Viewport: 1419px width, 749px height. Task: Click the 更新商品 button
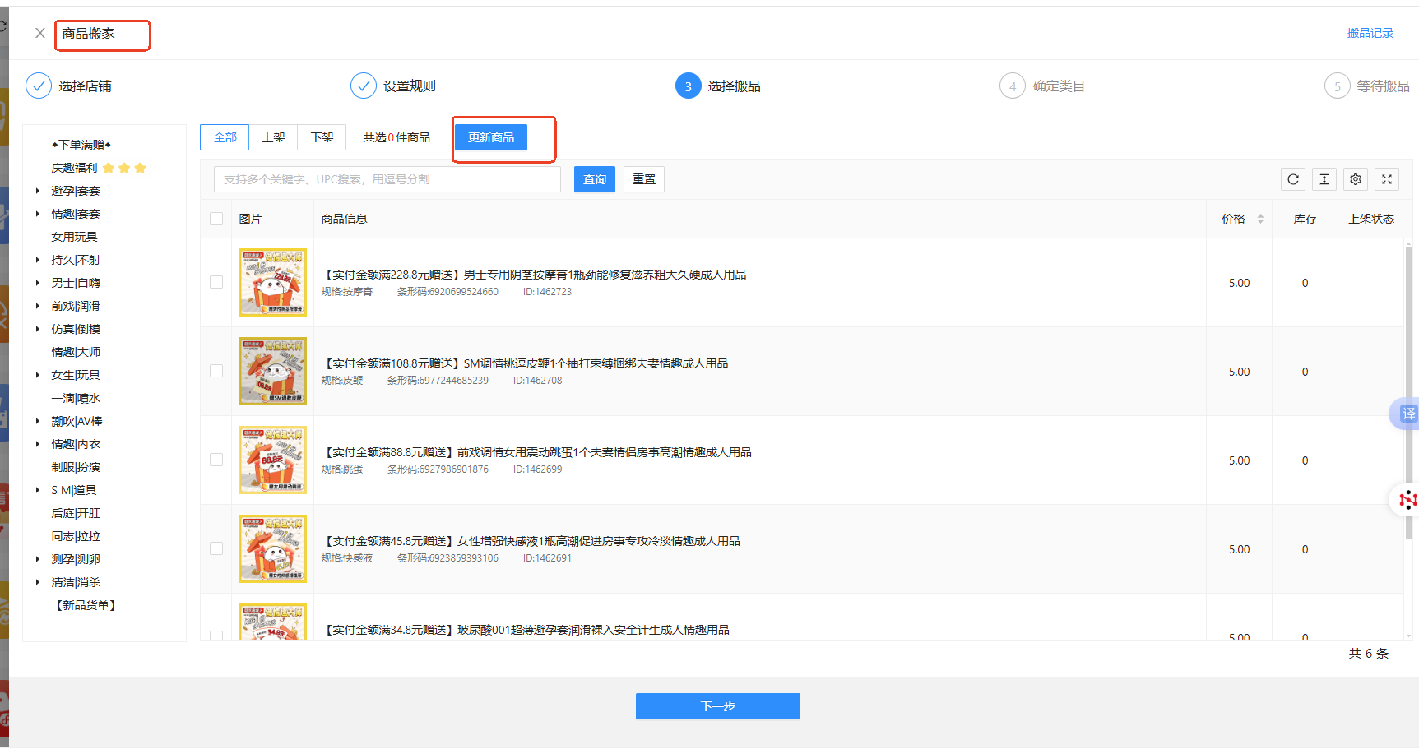pyautogui.click(x=491, y=137)
